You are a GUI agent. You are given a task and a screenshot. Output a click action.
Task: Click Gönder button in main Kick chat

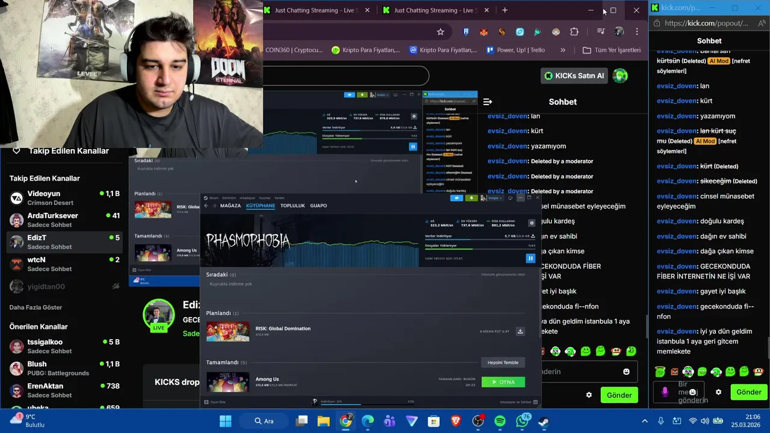click(x=619, y=395)
